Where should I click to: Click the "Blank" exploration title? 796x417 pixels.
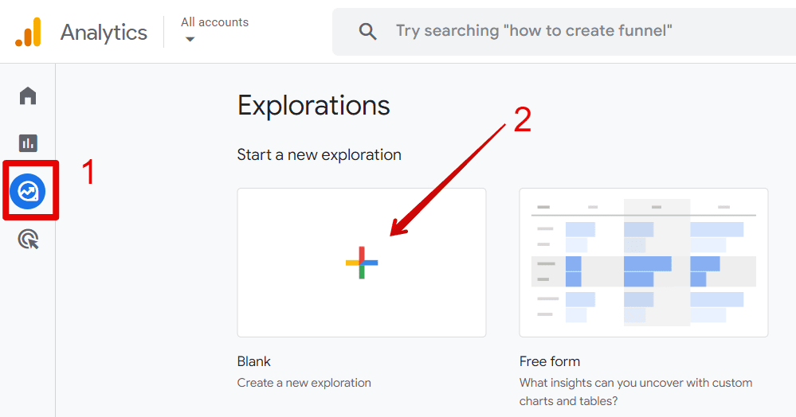[254, 361]
